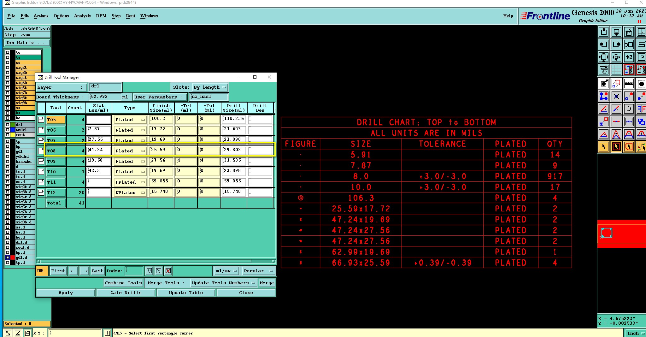Toggle checkbox for layer biaozhu
Image resolution: width=646 pixels, height=337 pixels.
click(x=8, y=162)
